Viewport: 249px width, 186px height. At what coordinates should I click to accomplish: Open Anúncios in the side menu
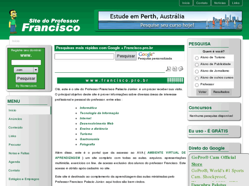15,119
